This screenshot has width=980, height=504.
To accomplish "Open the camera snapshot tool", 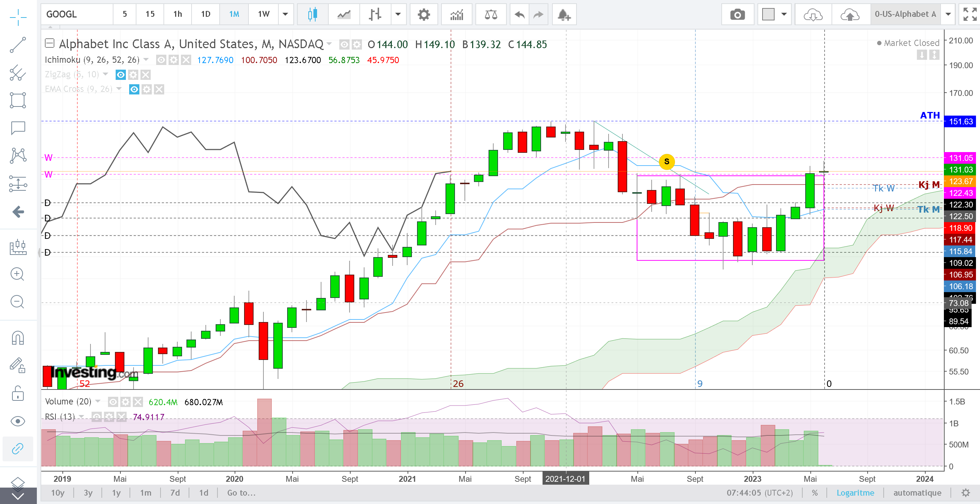I will 737,15.
